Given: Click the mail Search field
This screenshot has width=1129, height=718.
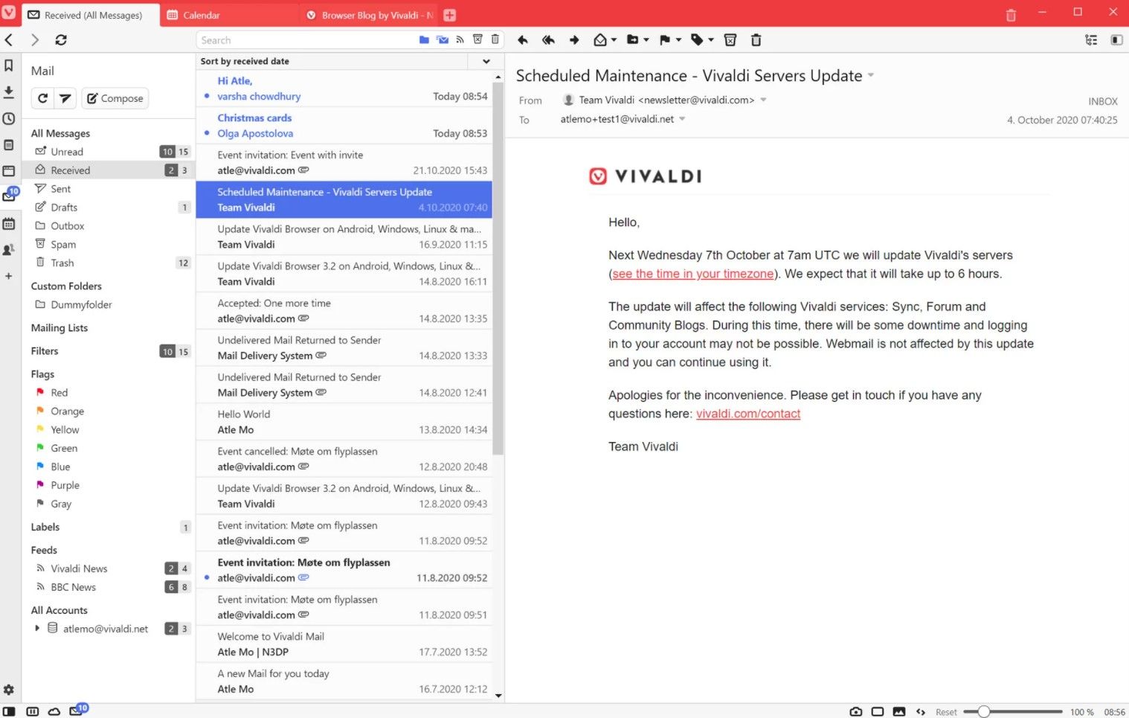Looking at the screenshot, I should click(x=305, y=40).
